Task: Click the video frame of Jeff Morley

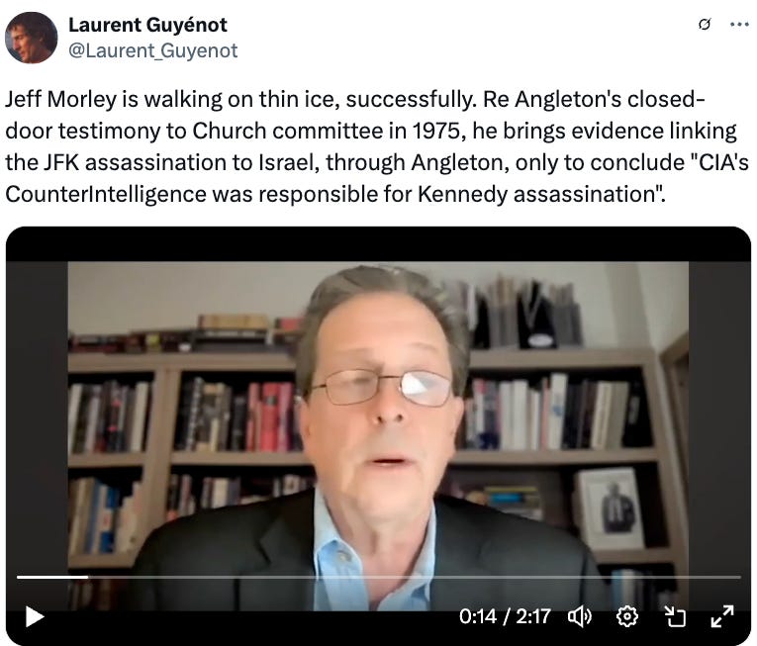Action: [378, 434]
